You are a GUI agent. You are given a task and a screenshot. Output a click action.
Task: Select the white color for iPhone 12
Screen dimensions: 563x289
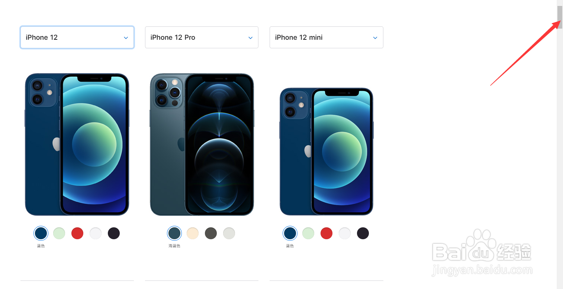pos(96,233)
